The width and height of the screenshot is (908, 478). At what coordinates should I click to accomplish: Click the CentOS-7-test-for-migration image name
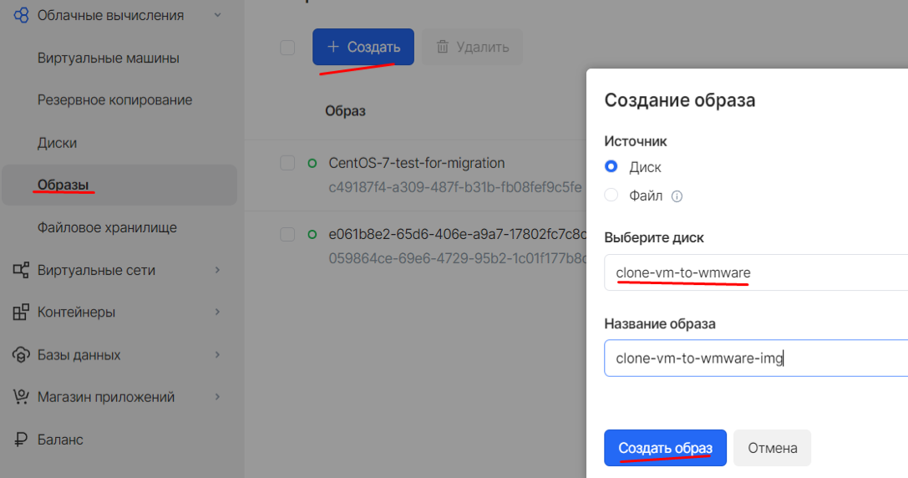pos(416,164)
